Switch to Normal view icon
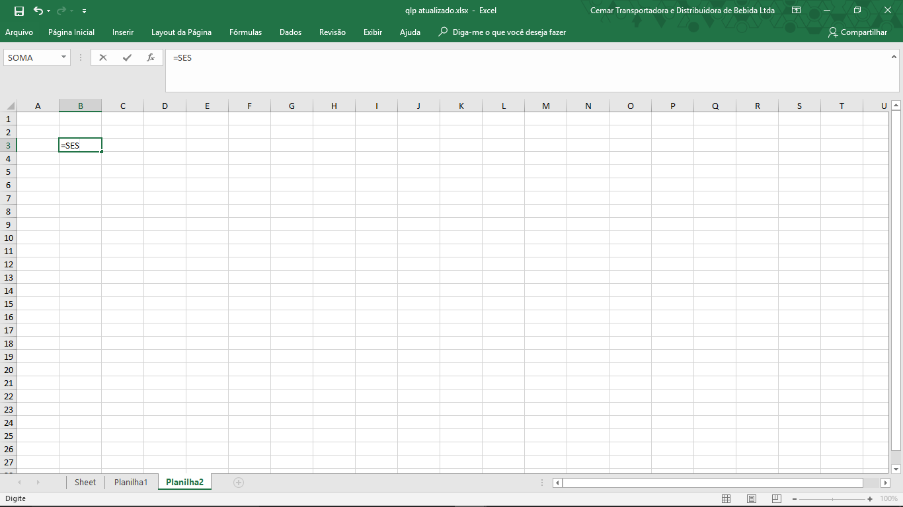The image size is (903, 507). (x=726, y=499)
